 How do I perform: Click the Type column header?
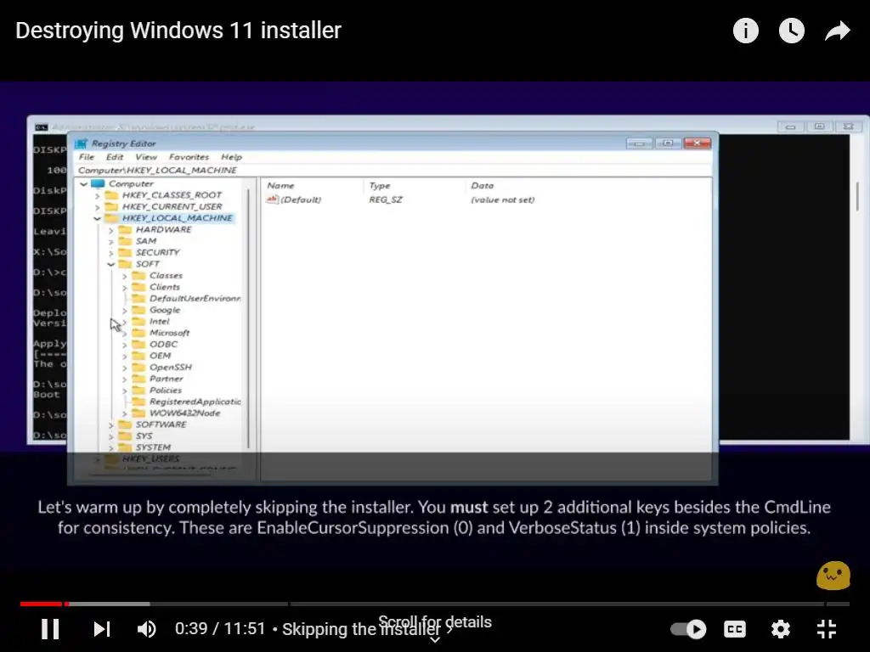[380, 186]
